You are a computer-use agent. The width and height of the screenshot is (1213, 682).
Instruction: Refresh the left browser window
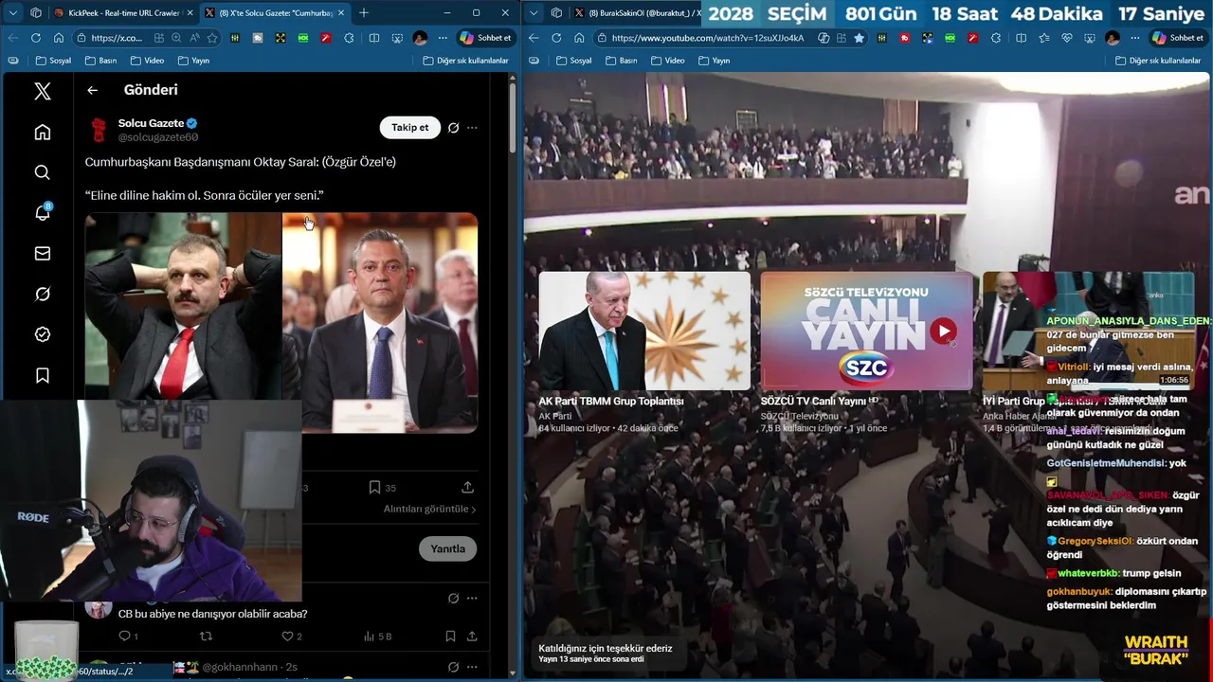click(x=35, y=38)
